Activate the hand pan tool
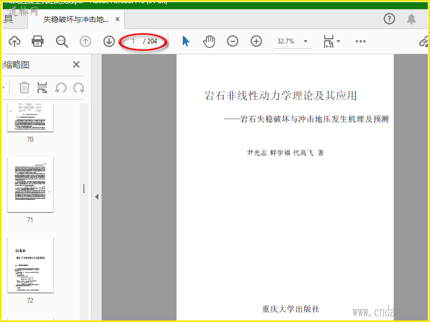Viewport: 430px width, 322px height. pos(209,42)
